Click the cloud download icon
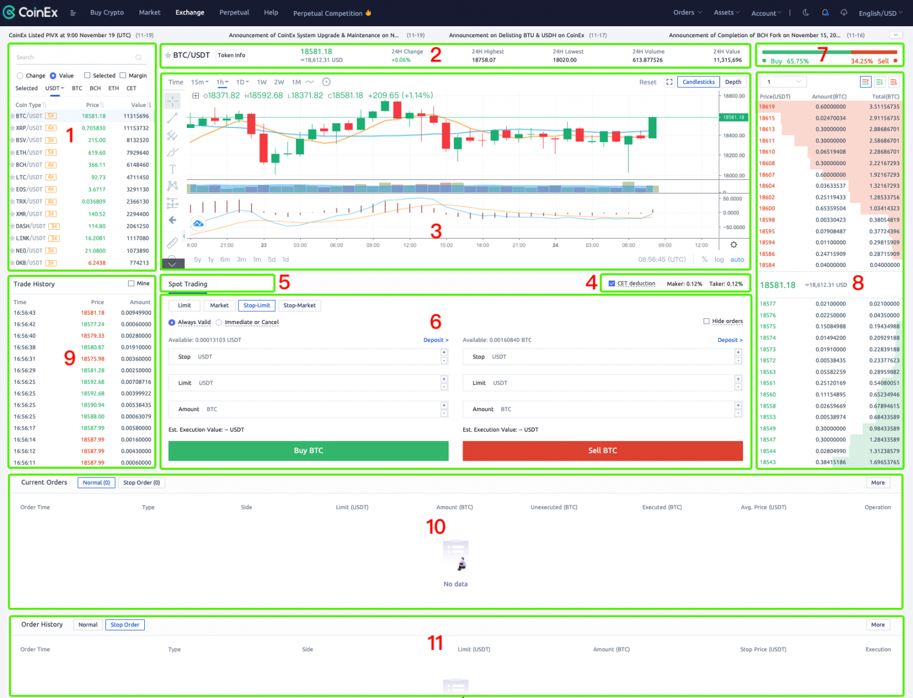The width and height of the screenshot is (913, 698). click(x=844, y=13)
